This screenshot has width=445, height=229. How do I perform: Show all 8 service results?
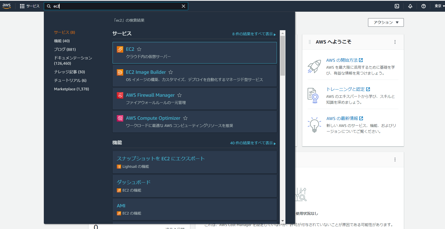click(x=254, y=34)
